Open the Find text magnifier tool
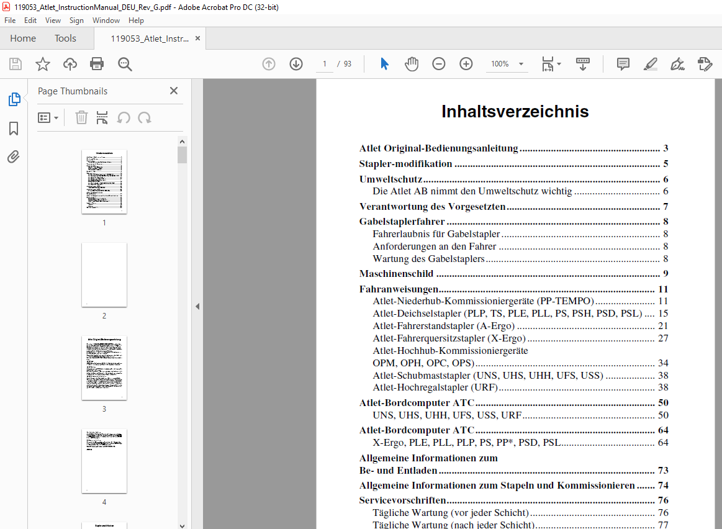The image size is (722, 529). pyautogui.click(x=125, y=64)
